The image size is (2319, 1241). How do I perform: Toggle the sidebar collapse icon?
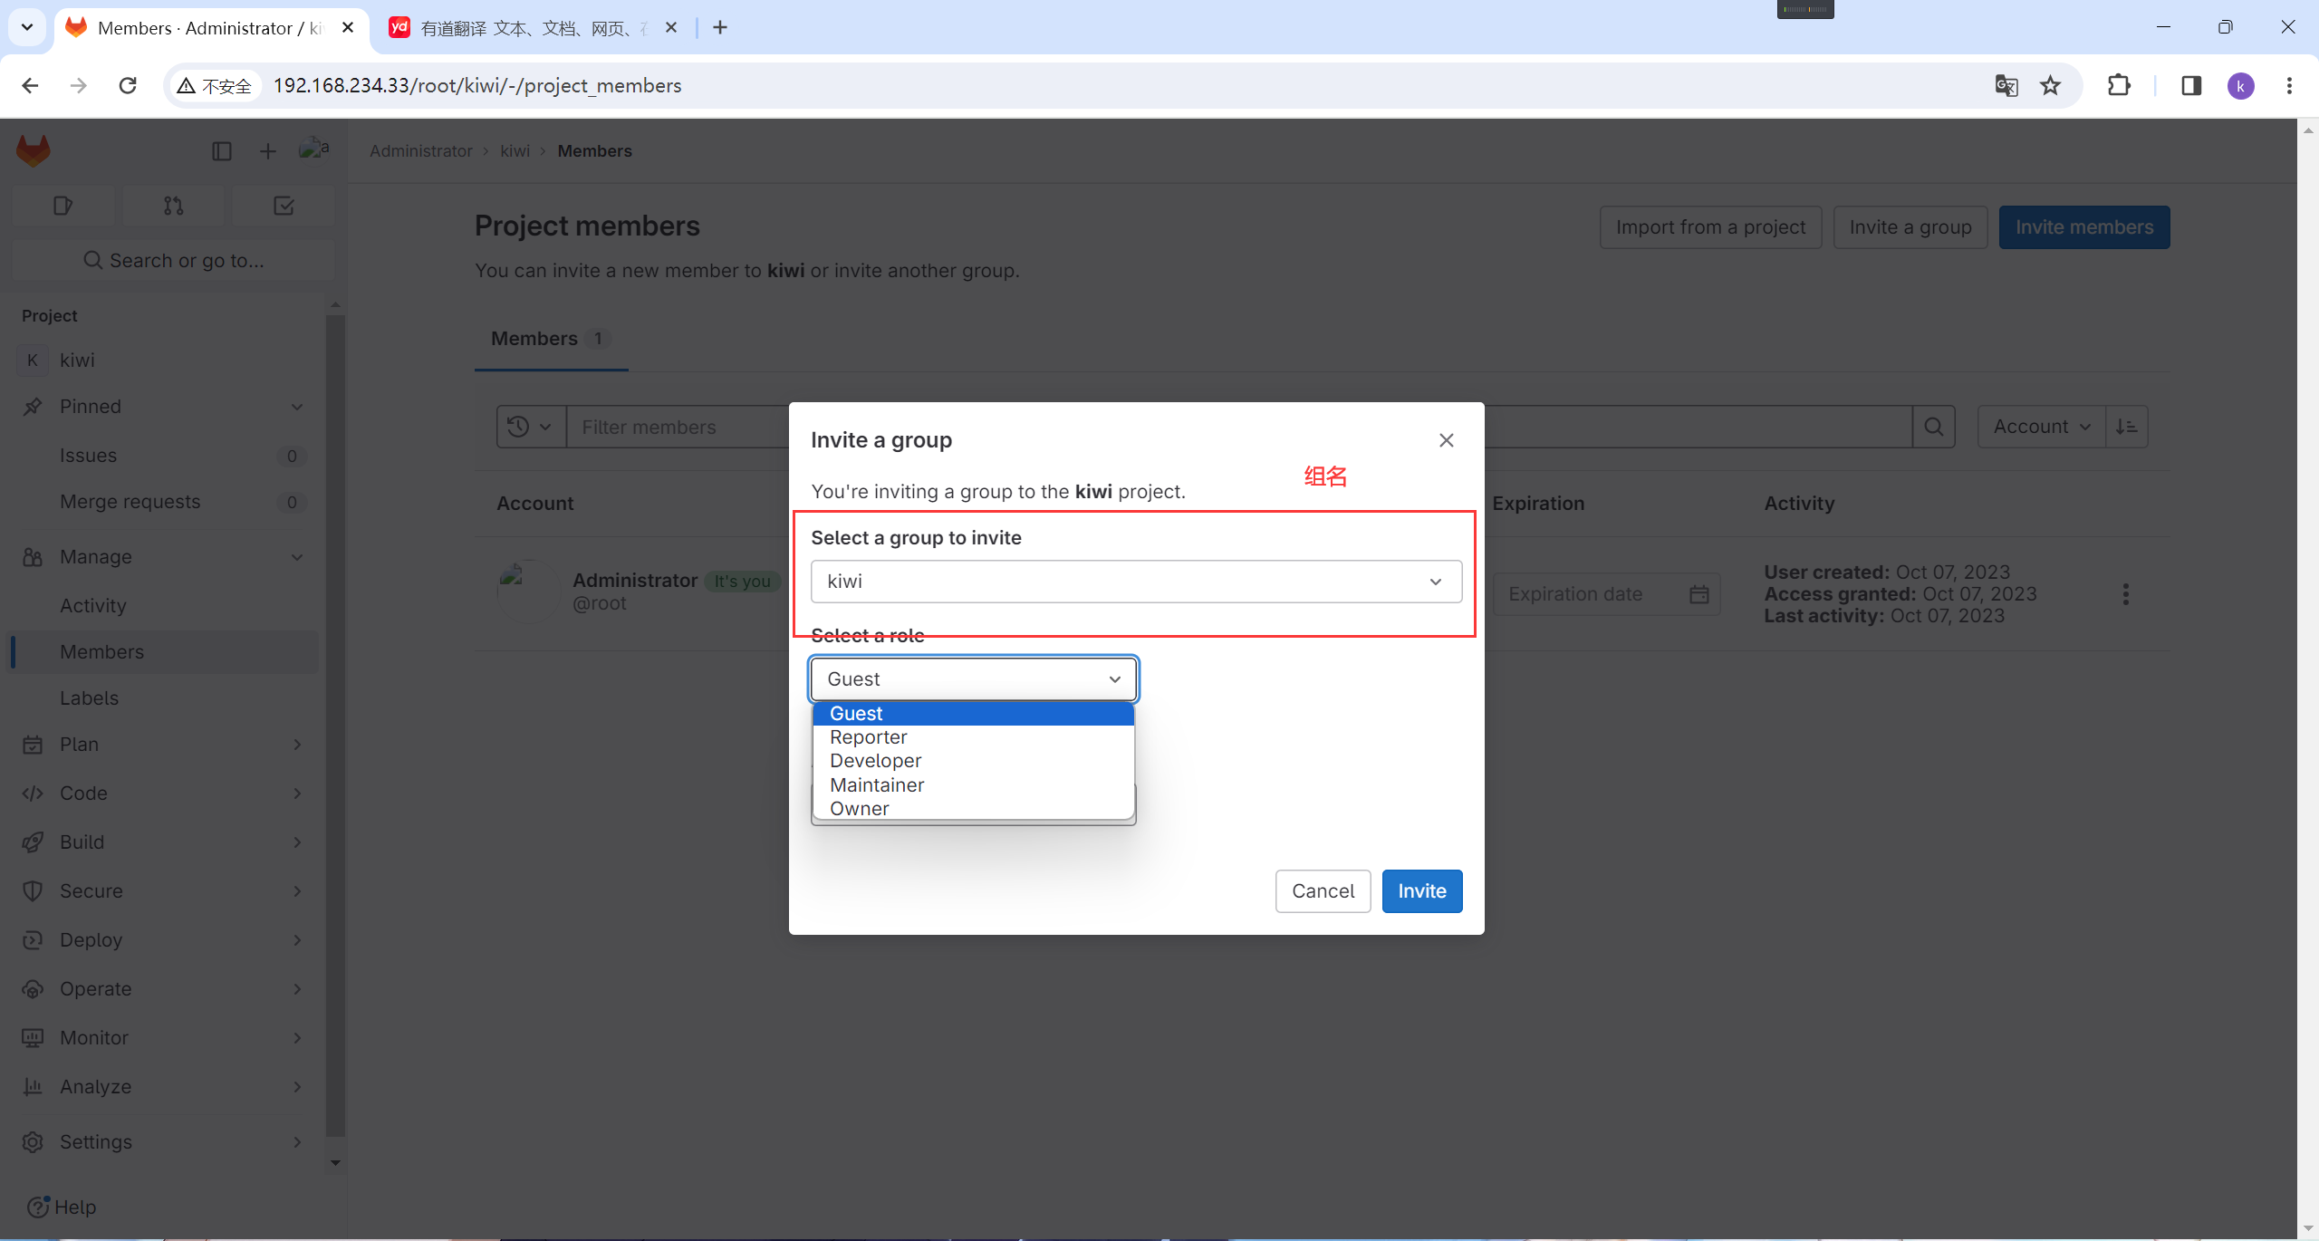222,151
